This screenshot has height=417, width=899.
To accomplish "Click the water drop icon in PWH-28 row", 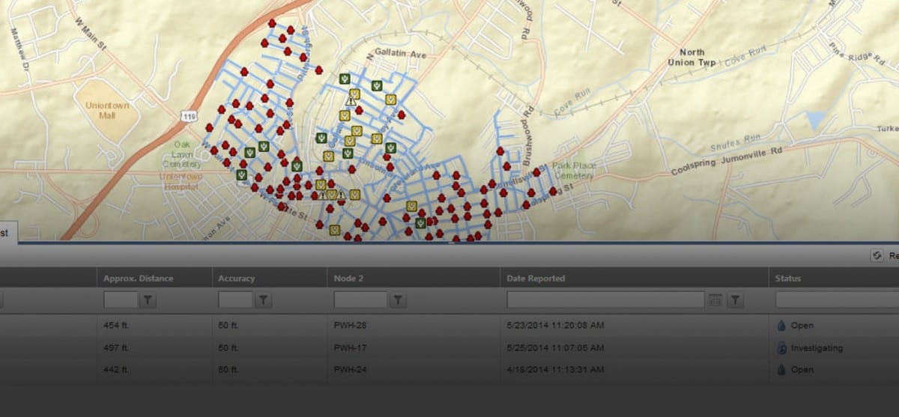I will point(781,326).
